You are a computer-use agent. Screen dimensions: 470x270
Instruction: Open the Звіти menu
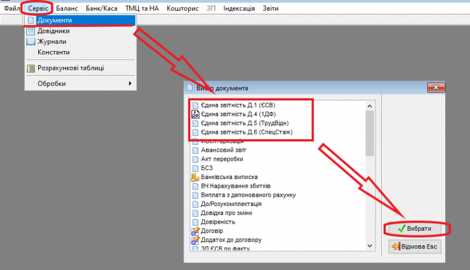pyautogui.click(x=270, y=9)
